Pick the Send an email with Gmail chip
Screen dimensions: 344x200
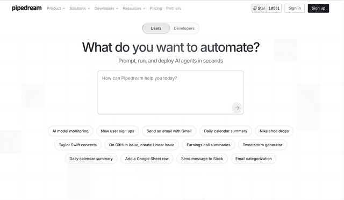point(169,131)
